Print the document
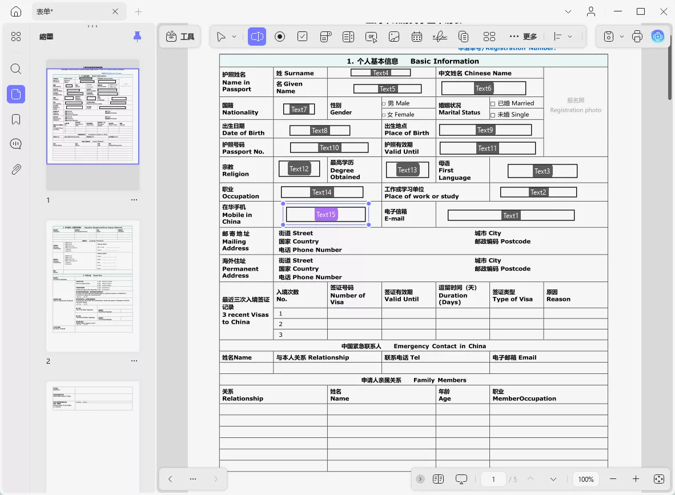The image size is (675, 495). [x=637, y=37]
